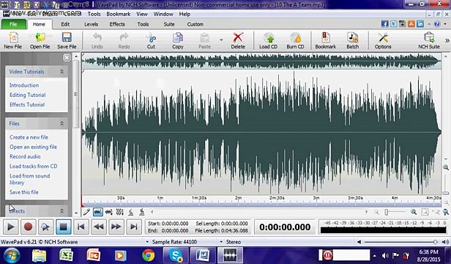Start recording with the red Record button
Screen dimensions: 451x264
click(28, 227)
